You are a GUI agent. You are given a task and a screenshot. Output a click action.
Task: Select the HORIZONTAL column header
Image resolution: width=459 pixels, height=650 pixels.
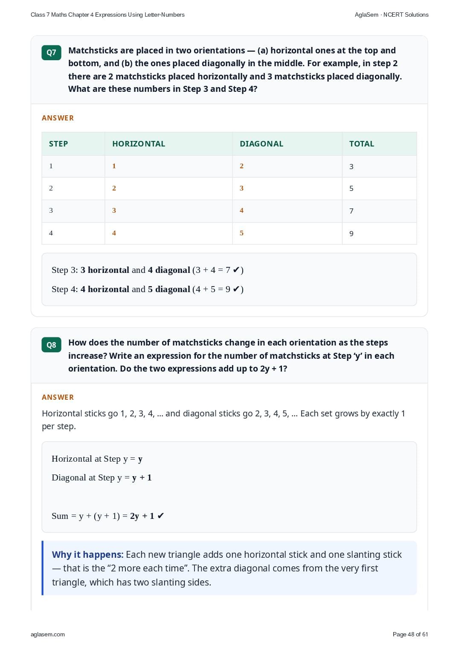(139, 144)
